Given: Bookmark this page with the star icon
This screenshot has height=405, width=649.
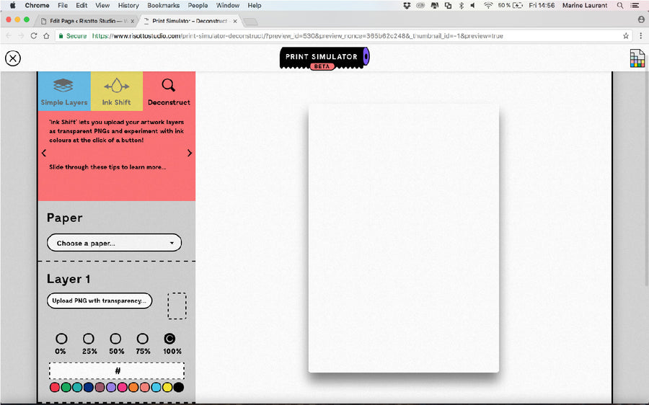Looking at the screenshot, I should [626, 36].
